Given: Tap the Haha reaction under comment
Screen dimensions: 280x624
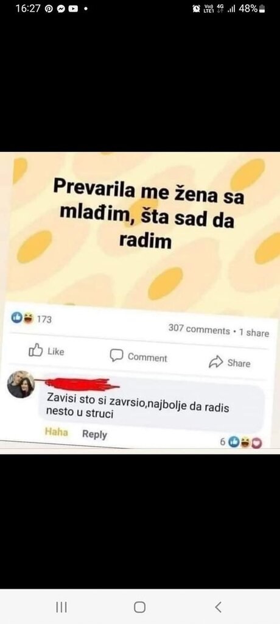Looking at the screenshot, I should (56, 432).
